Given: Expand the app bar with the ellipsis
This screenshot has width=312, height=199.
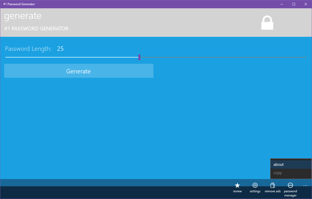Looking at the screenshot, I should pos(305,186).
